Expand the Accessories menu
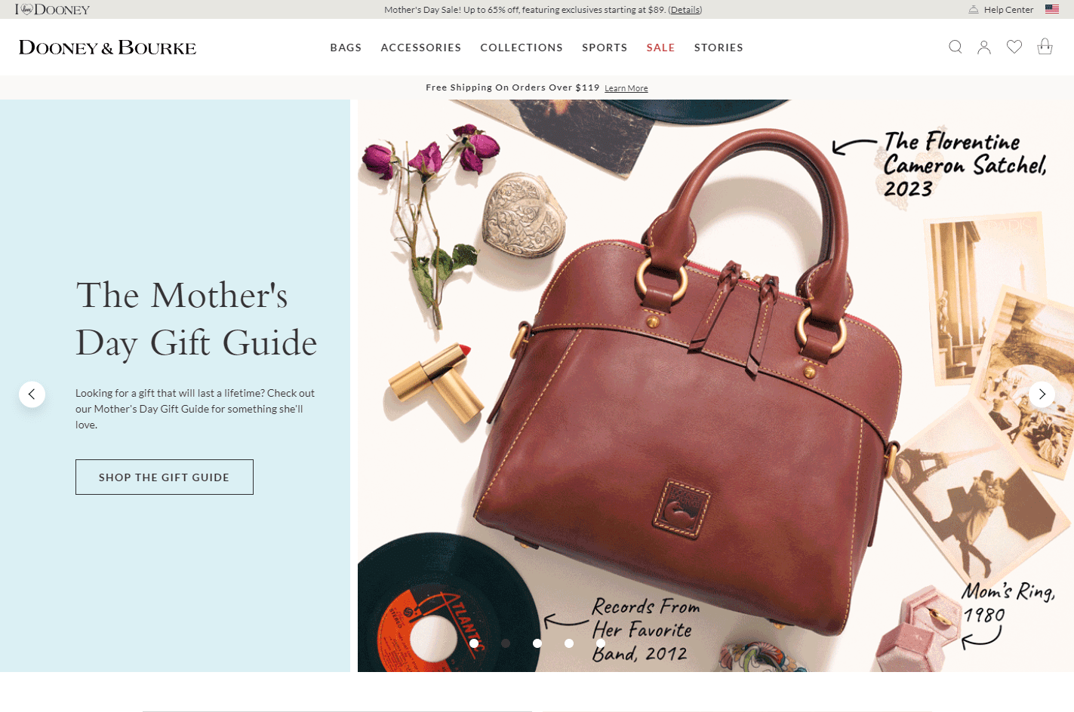The image size is (1074, 712). tap(421, 48)
